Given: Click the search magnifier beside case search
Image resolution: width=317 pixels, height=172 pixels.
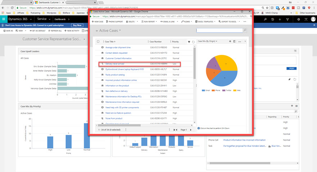Looking at the screenshot, I should 245,30.
